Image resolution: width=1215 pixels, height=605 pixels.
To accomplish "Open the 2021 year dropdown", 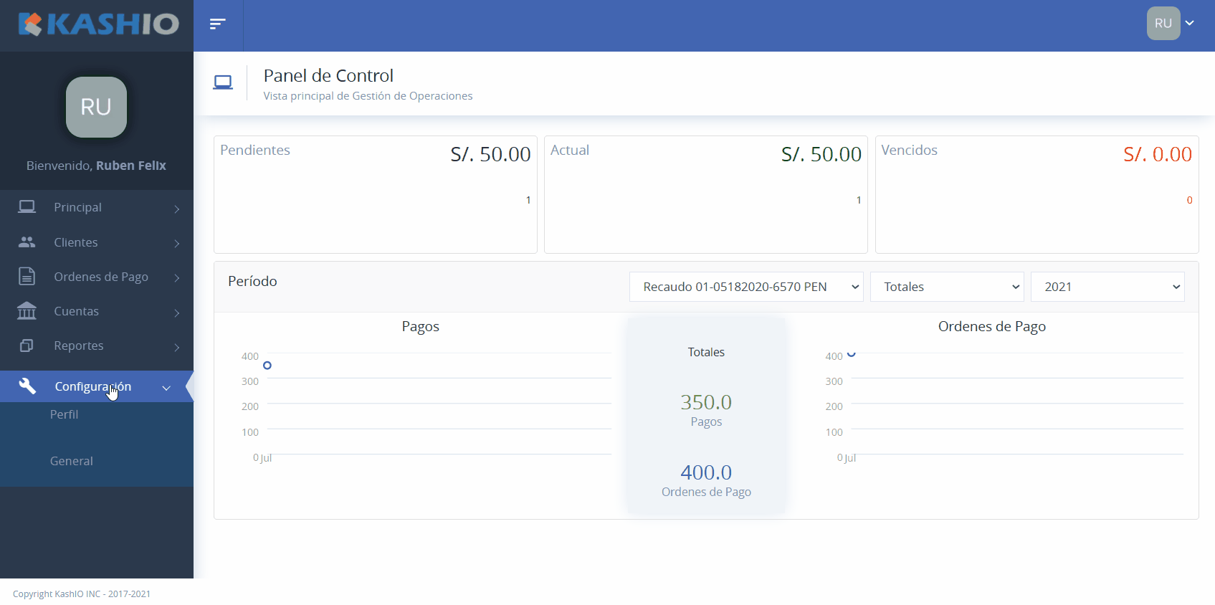I will point(1107,287).
